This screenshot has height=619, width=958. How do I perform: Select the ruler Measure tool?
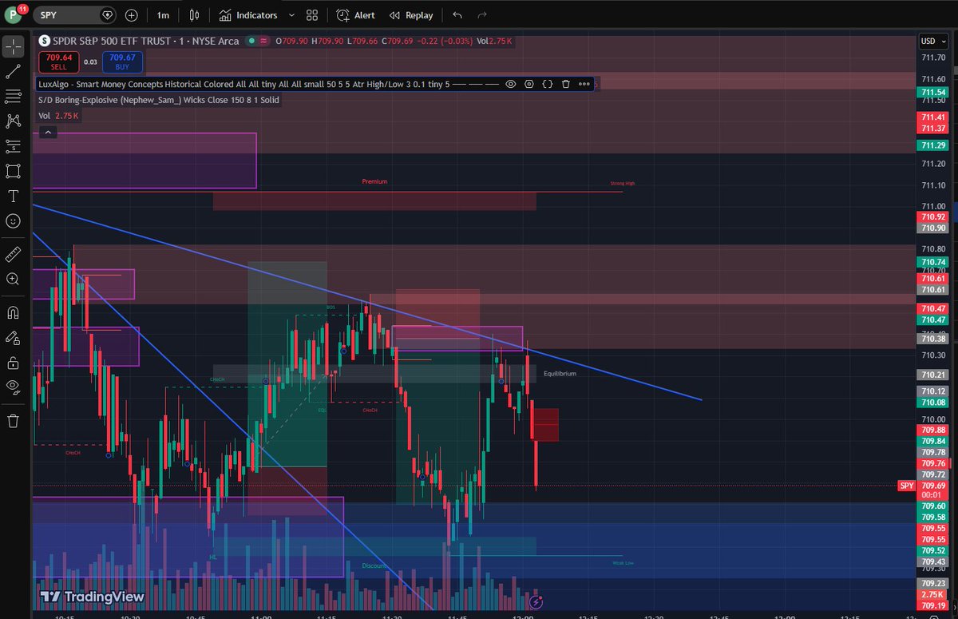[13, 254]
